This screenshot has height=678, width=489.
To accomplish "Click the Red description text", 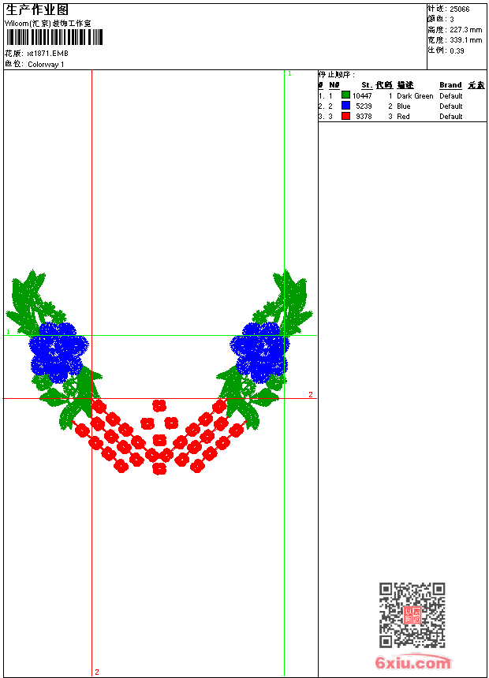I will [x=403, y=117].
